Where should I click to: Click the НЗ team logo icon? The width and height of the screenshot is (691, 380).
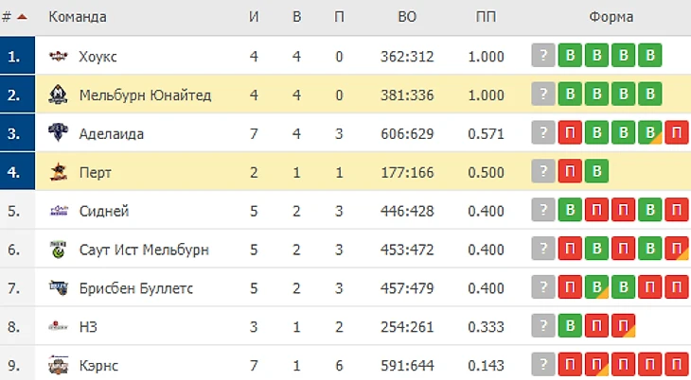coord(59,326)
